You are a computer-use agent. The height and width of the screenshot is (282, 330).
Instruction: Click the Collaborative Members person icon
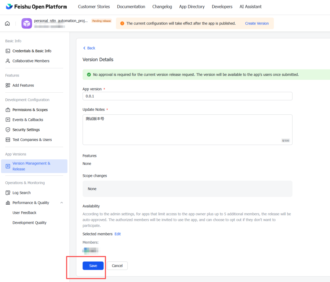coord(8,61)
